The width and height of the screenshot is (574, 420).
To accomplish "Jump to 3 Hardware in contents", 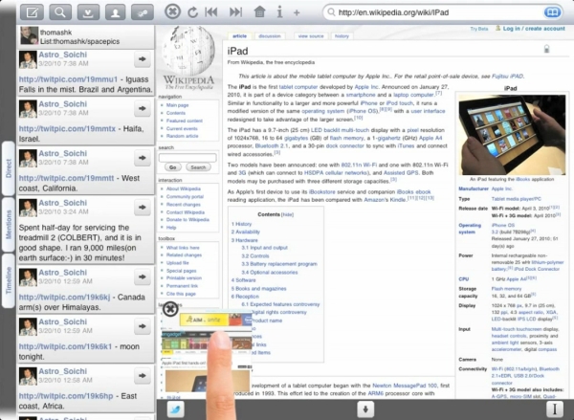I will click(x=244, y=240).
